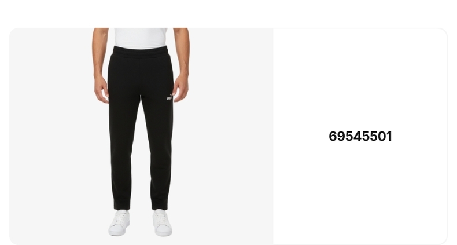The image size is (457, 245).
Task: Click the product code 69545501
Action: coord(360,137)
